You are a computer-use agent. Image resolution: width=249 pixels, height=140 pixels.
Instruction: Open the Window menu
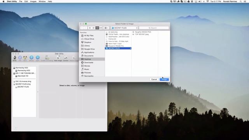point(42,2)
